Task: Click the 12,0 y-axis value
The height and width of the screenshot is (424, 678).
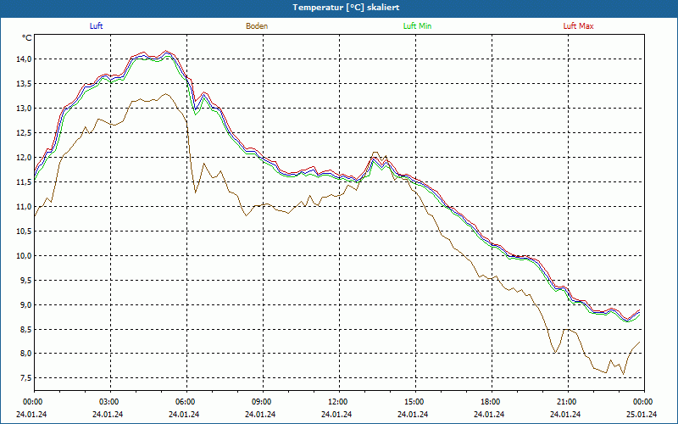Action: 24,158
